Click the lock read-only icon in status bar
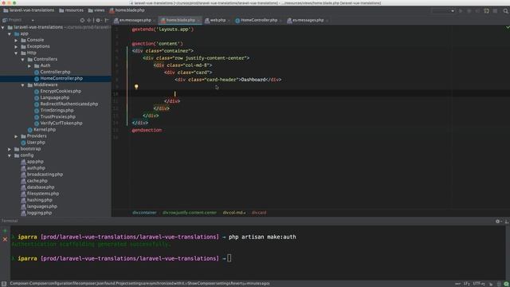Screen dimensions: 510x287 pos(491,284)
